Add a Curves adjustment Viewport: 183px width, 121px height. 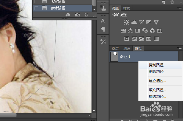(142, 22)
